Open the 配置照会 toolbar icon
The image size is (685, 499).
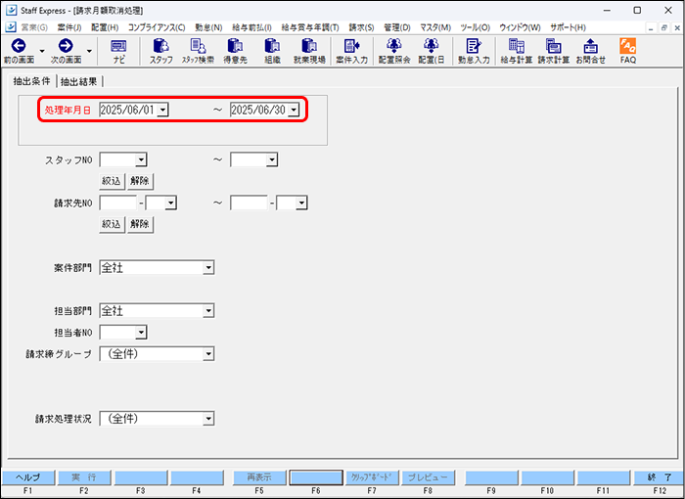394,51
